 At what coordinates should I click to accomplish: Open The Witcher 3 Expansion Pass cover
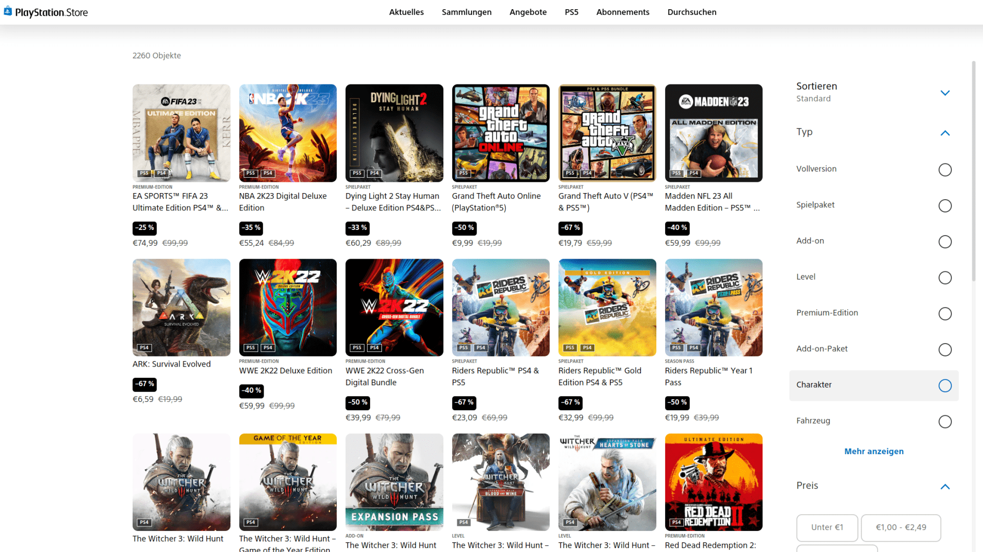(394, 482)
